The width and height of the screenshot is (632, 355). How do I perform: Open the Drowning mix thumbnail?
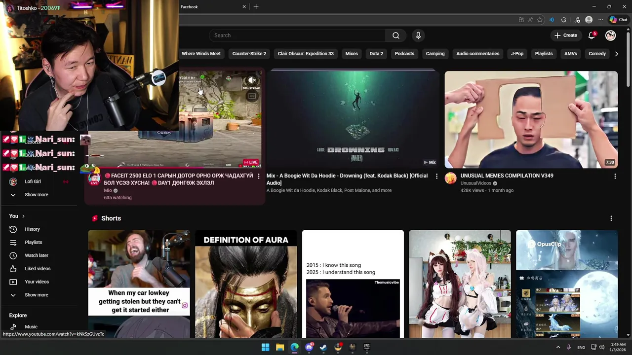coord(353,120)
